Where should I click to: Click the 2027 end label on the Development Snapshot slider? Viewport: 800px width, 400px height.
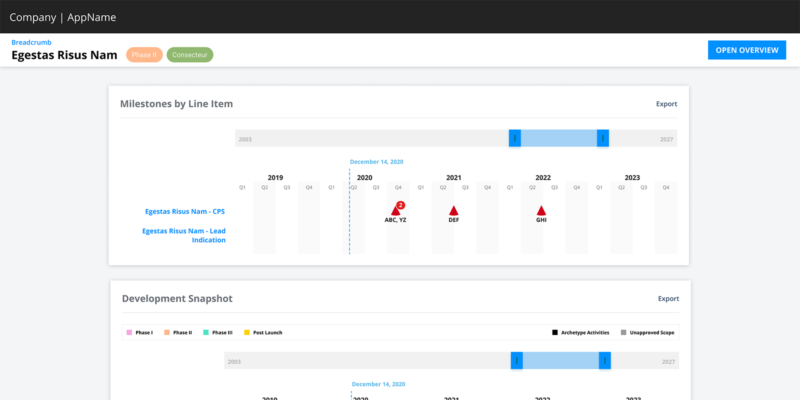coord(668,362)
